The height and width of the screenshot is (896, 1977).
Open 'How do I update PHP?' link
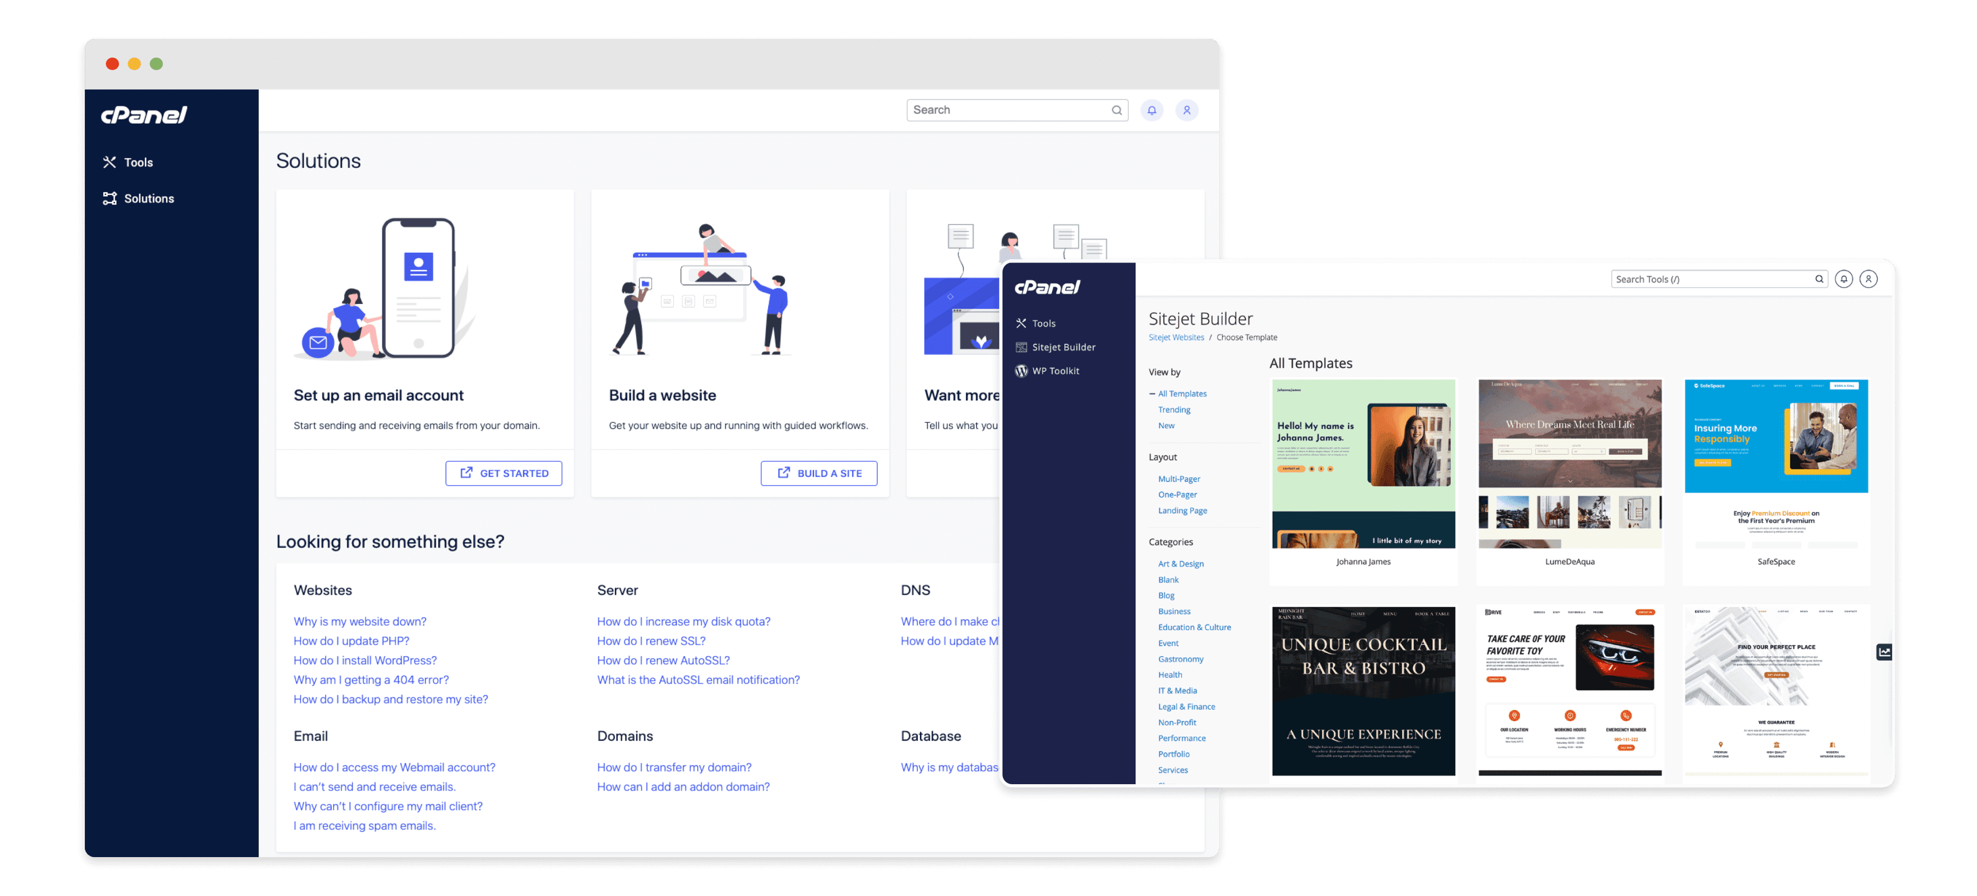[x=352, y=641]
